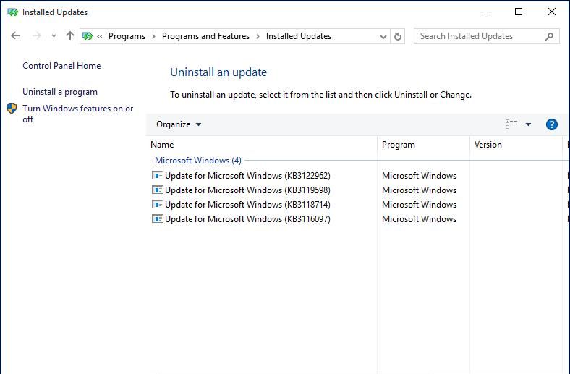Maximize the Installed Updates window
Viewport: 570px width, 374px height.
coord(519,12)
